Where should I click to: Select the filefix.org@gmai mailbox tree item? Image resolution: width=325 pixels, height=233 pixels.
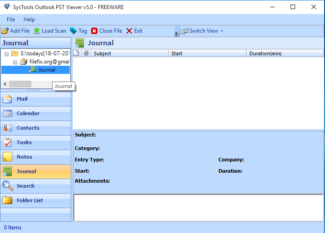(49, 62)
